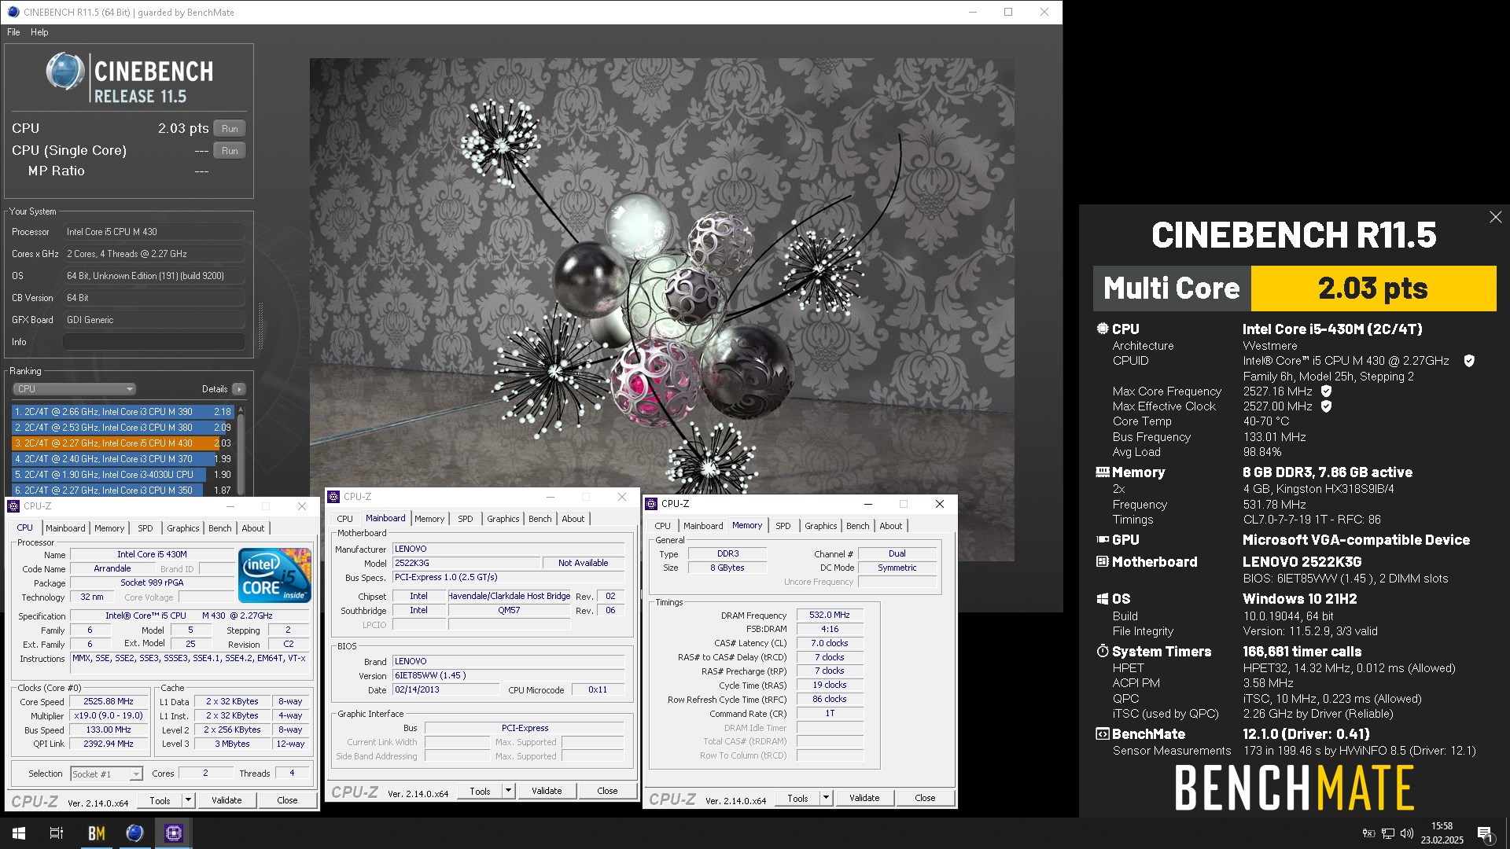Screen dimensions: 1510x849
Task: Click Intel Core i5 logo in CPU-Z
Action: (x=274, y=575)
